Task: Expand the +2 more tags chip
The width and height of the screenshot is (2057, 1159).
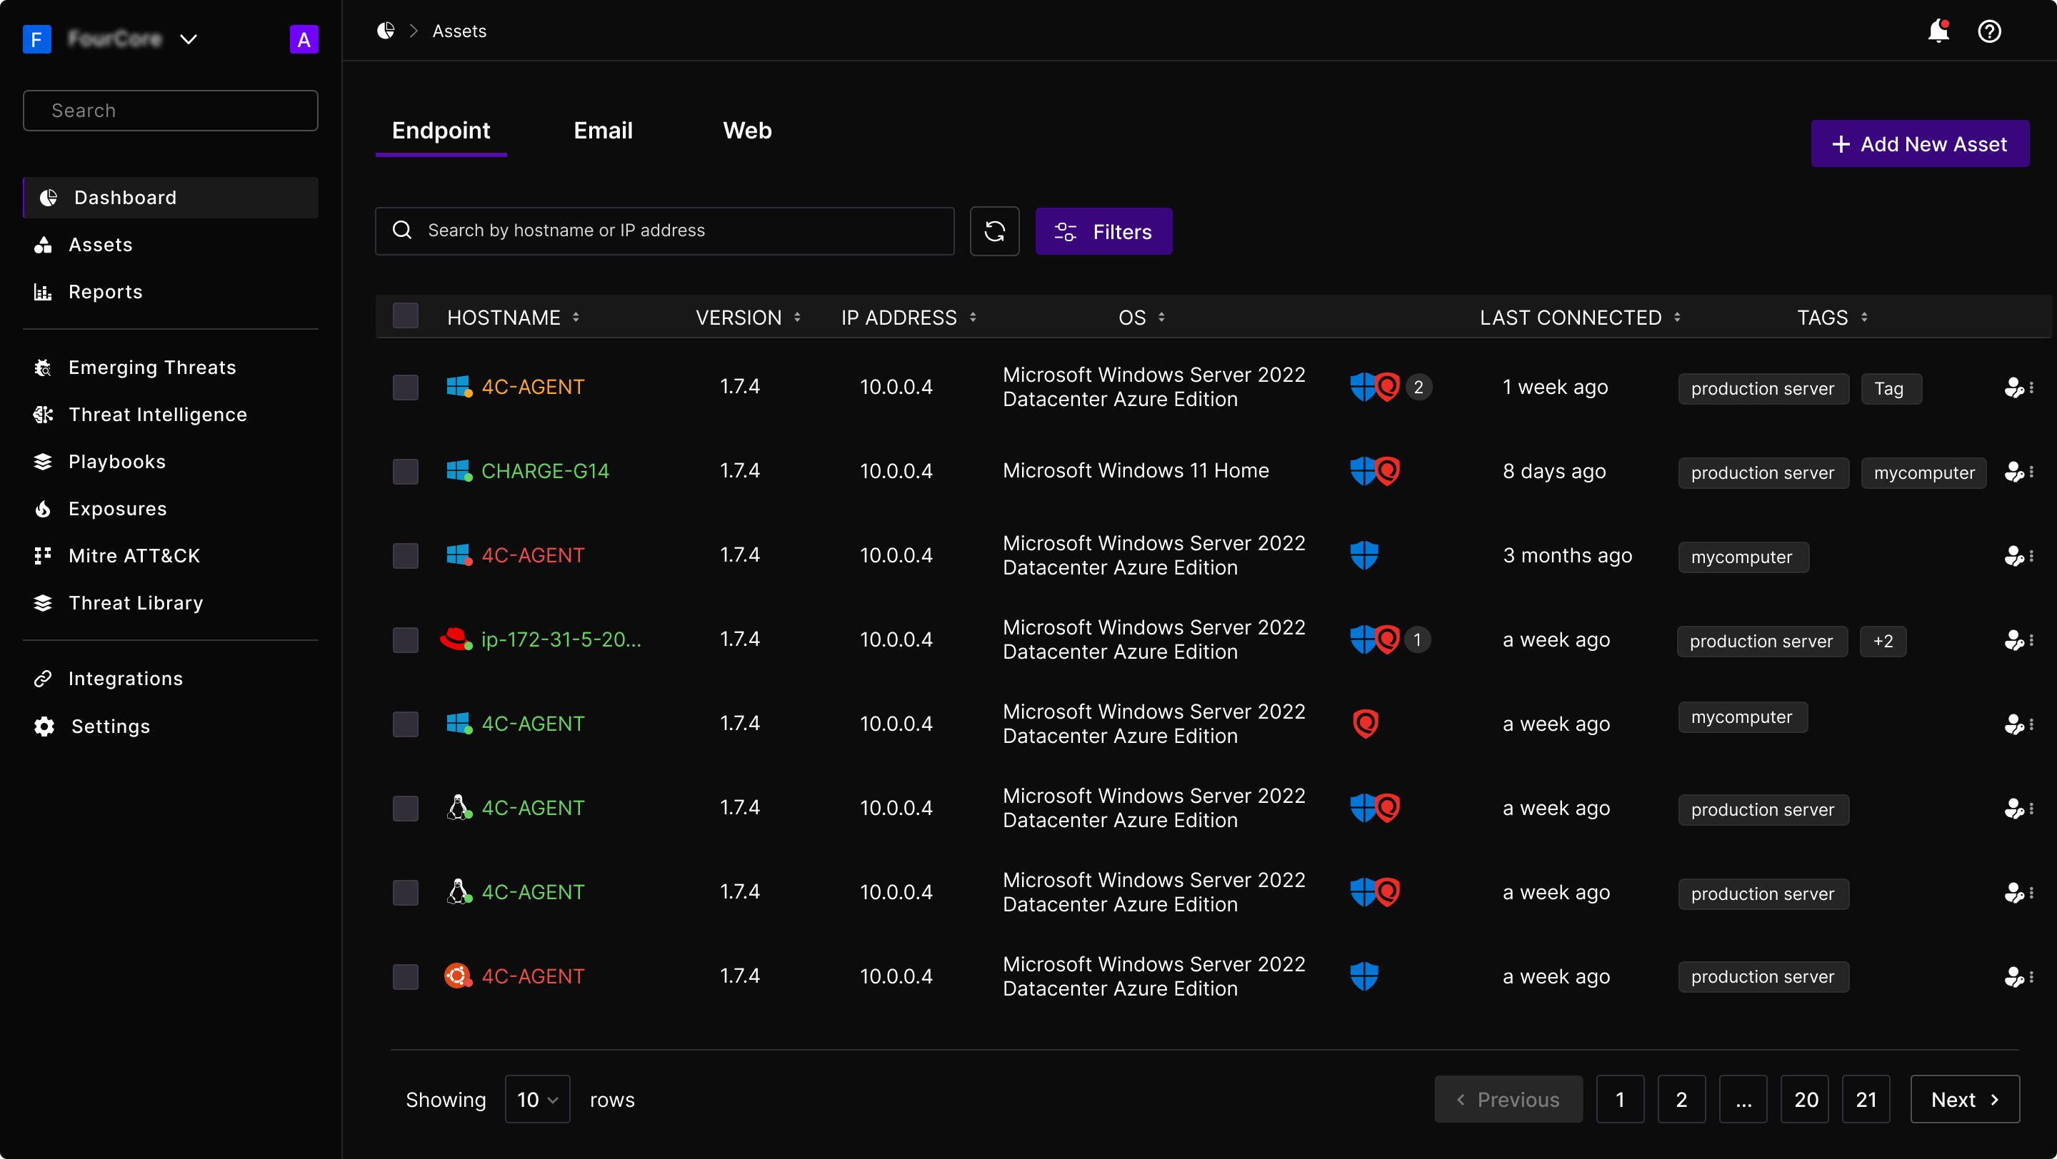Action: point(1883,642)
